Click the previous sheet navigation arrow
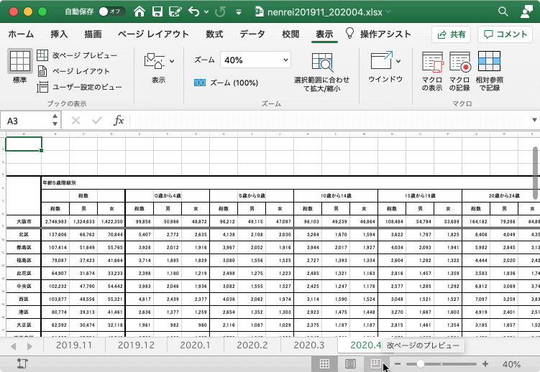 pos(14,346)
